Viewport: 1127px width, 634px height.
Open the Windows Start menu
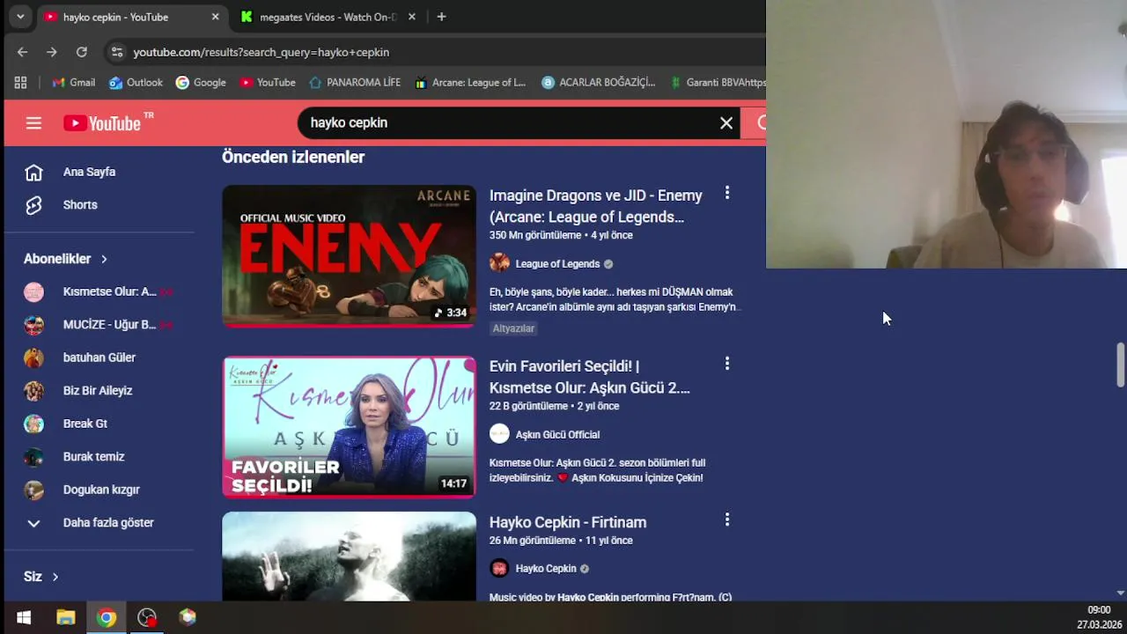(x=24, y=617)
